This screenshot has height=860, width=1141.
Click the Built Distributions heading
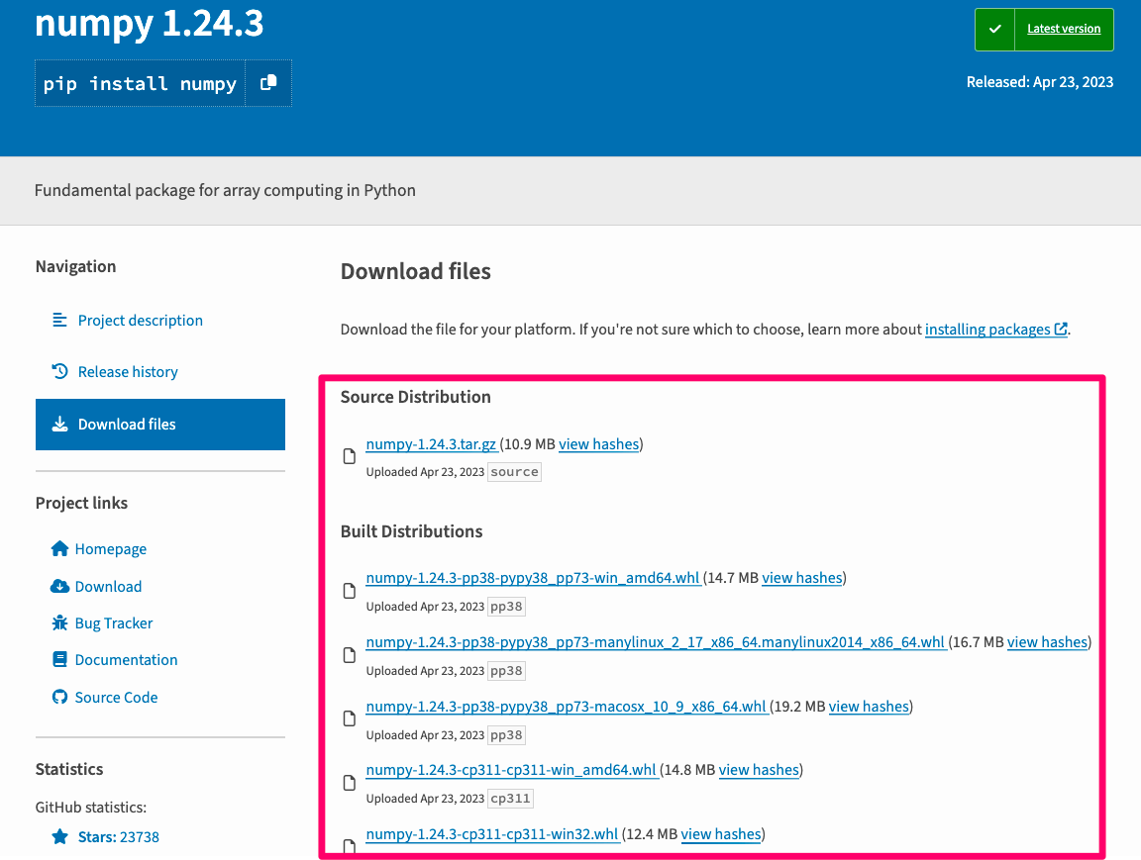[411, 531]
